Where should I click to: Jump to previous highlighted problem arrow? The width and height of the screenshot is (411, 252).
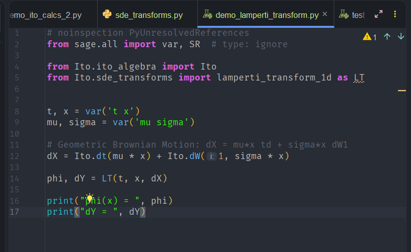tap(387, 37)
